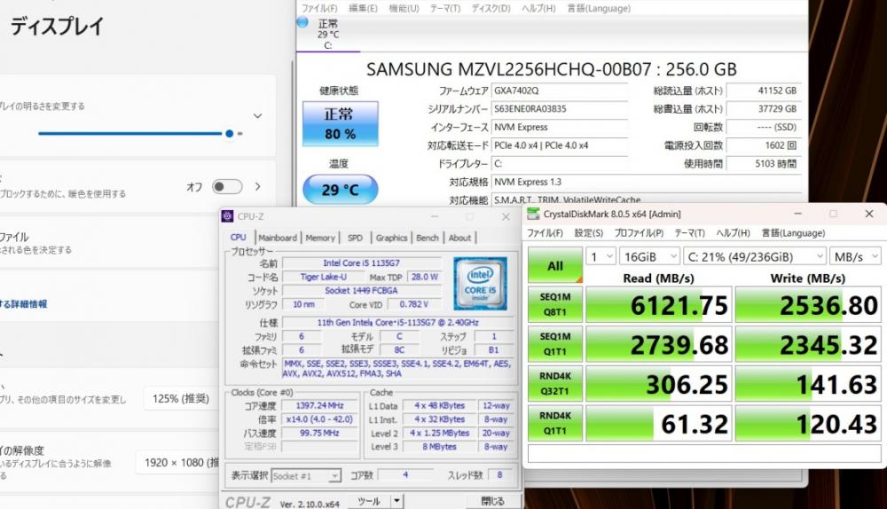Switch to the Bench tab in CPU-Z

(x=428, y=238)
